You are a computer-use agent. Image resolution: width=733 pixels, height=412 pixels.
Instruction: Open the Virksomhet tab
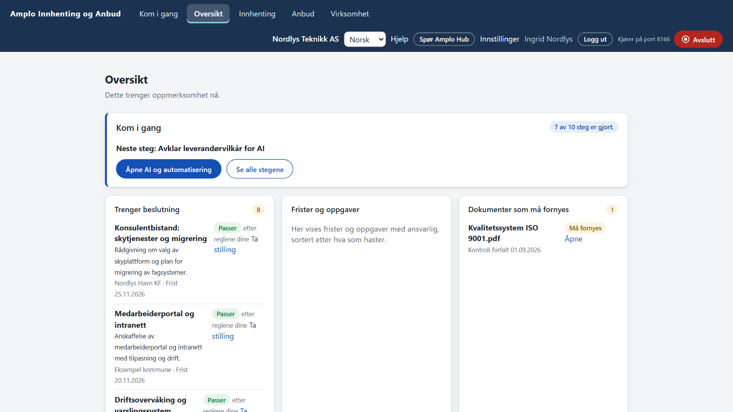[349, 14]
